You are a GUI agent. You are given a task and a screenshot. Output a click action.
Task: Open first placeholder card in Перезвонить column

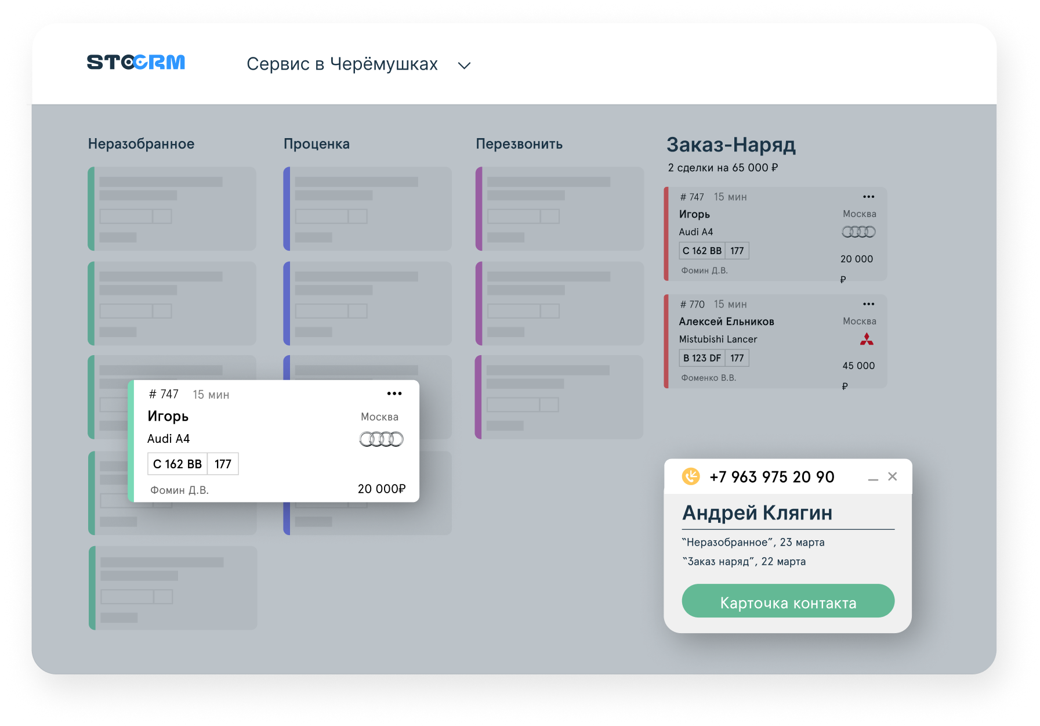559,208
